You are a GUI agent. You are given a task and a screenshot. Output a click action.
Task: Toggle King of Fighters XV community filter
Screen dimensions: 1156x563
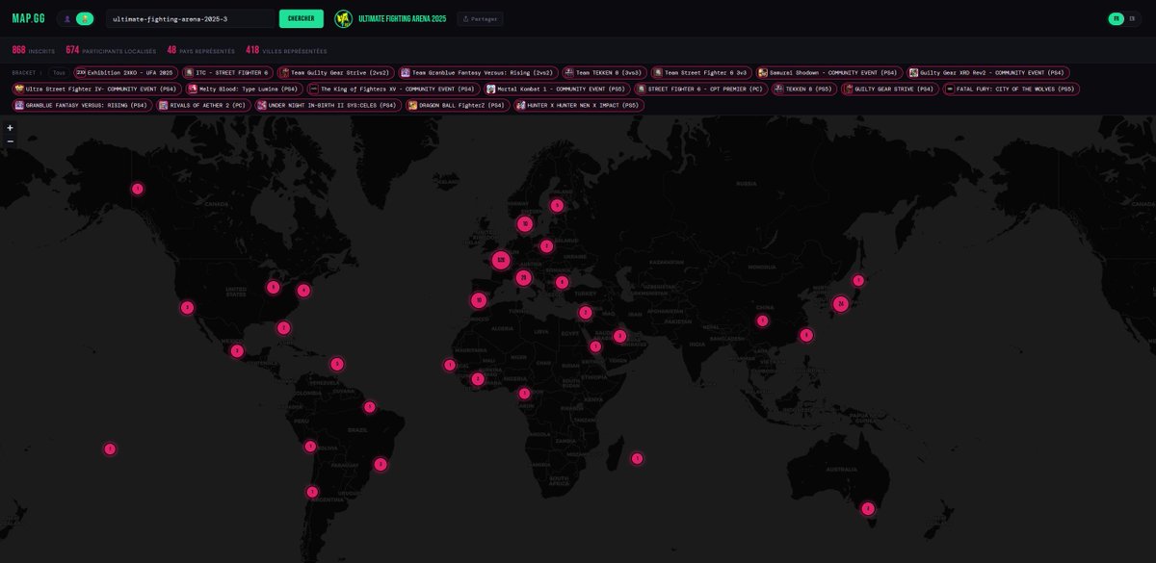pyautogui.click(x=393, y=89)
